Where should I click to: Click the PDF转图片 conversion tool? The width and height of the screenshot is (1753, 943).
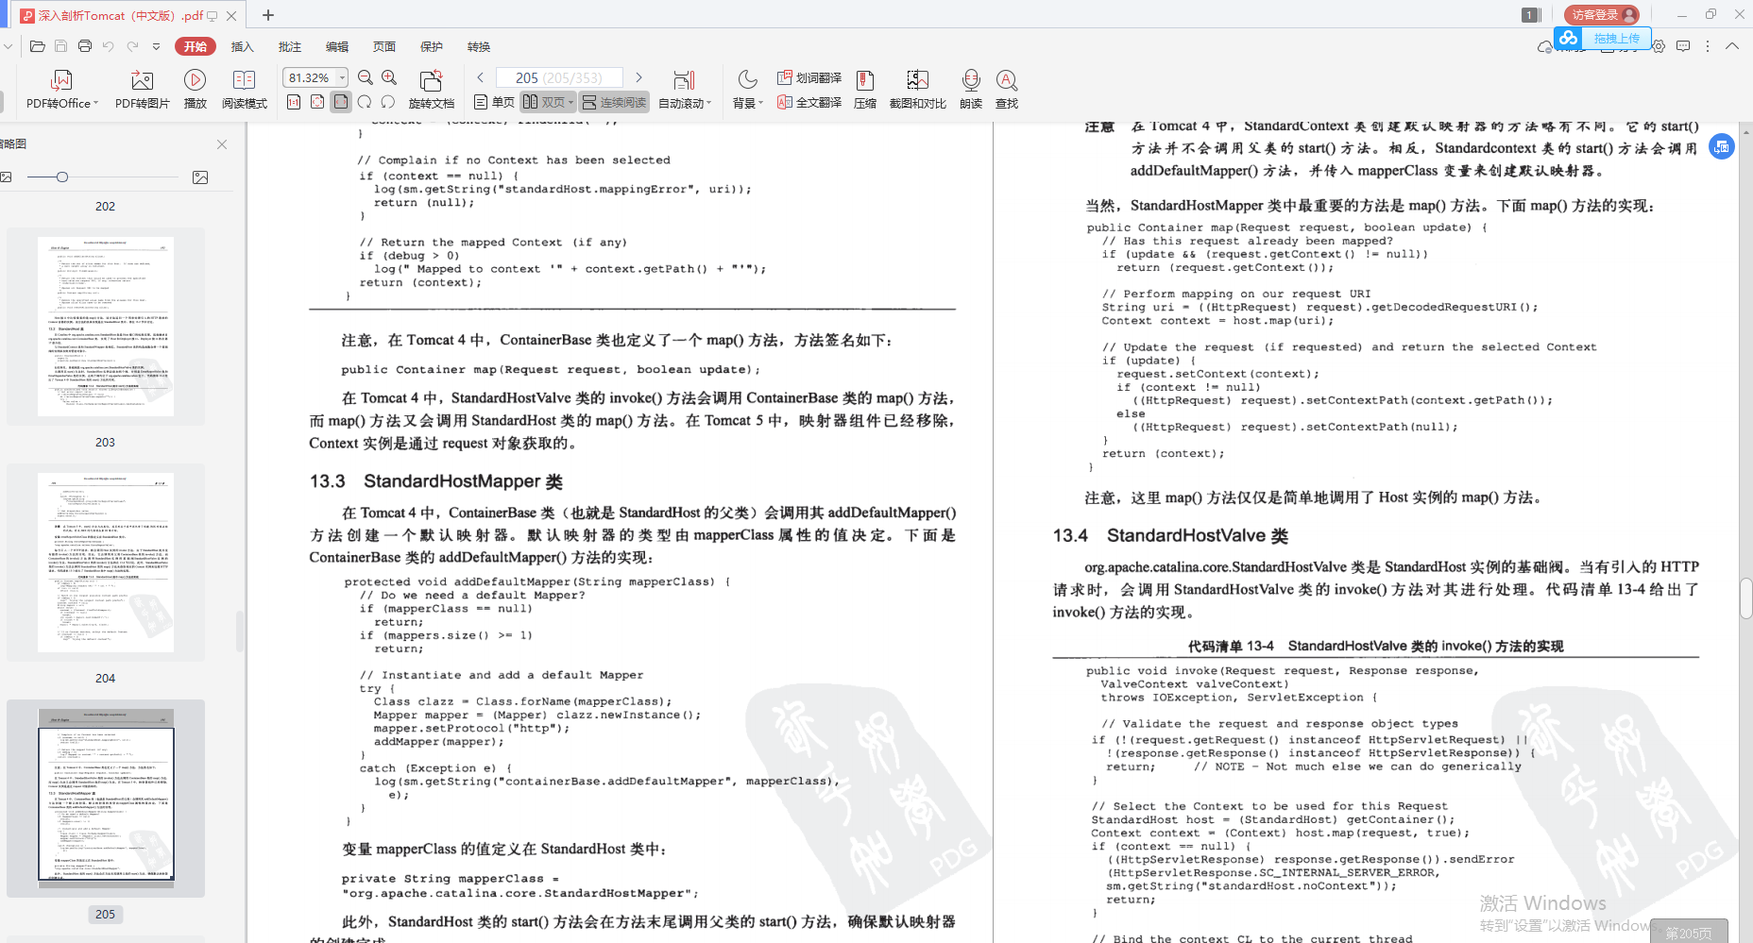click(x=142, y=88)
